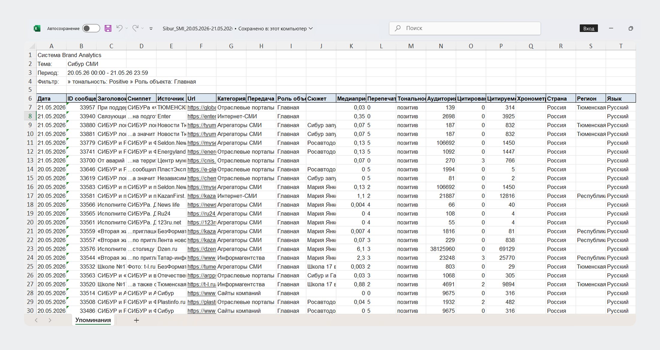Image resolution: width=660 pixels, height=350 pixels.
Task: Select the filter cell with 'тональность: Positive'
Action: [132, 82]
